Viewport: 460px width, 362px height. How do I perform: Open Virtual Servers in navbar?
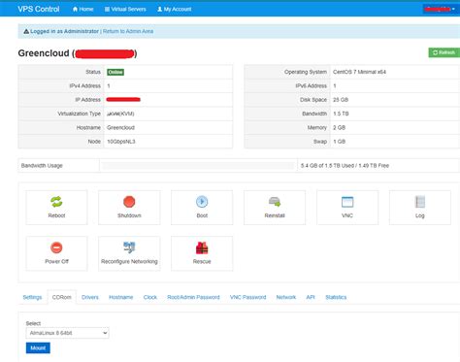[125, 9]
